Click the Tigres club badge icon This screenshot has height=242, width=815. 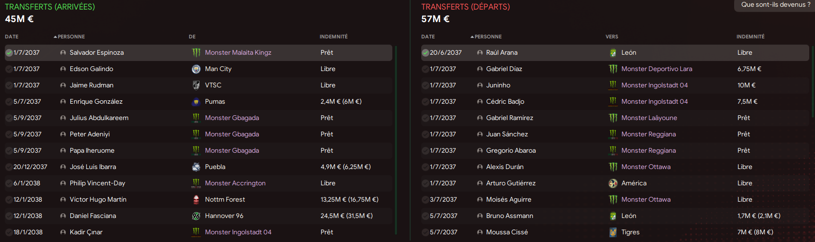613,232
